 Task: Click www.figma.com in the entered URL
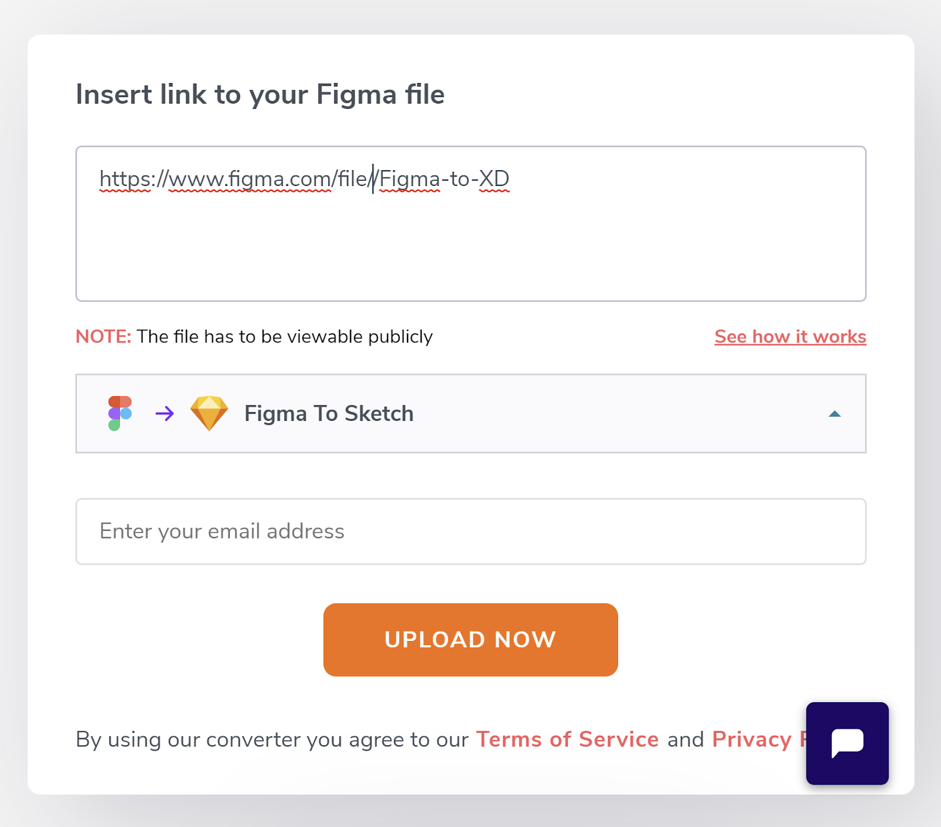pos(250,179)
